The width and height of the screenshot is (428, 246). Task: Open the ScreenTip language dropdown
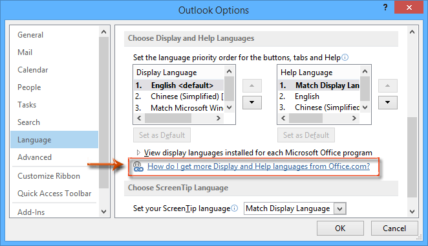pos(340,209)
